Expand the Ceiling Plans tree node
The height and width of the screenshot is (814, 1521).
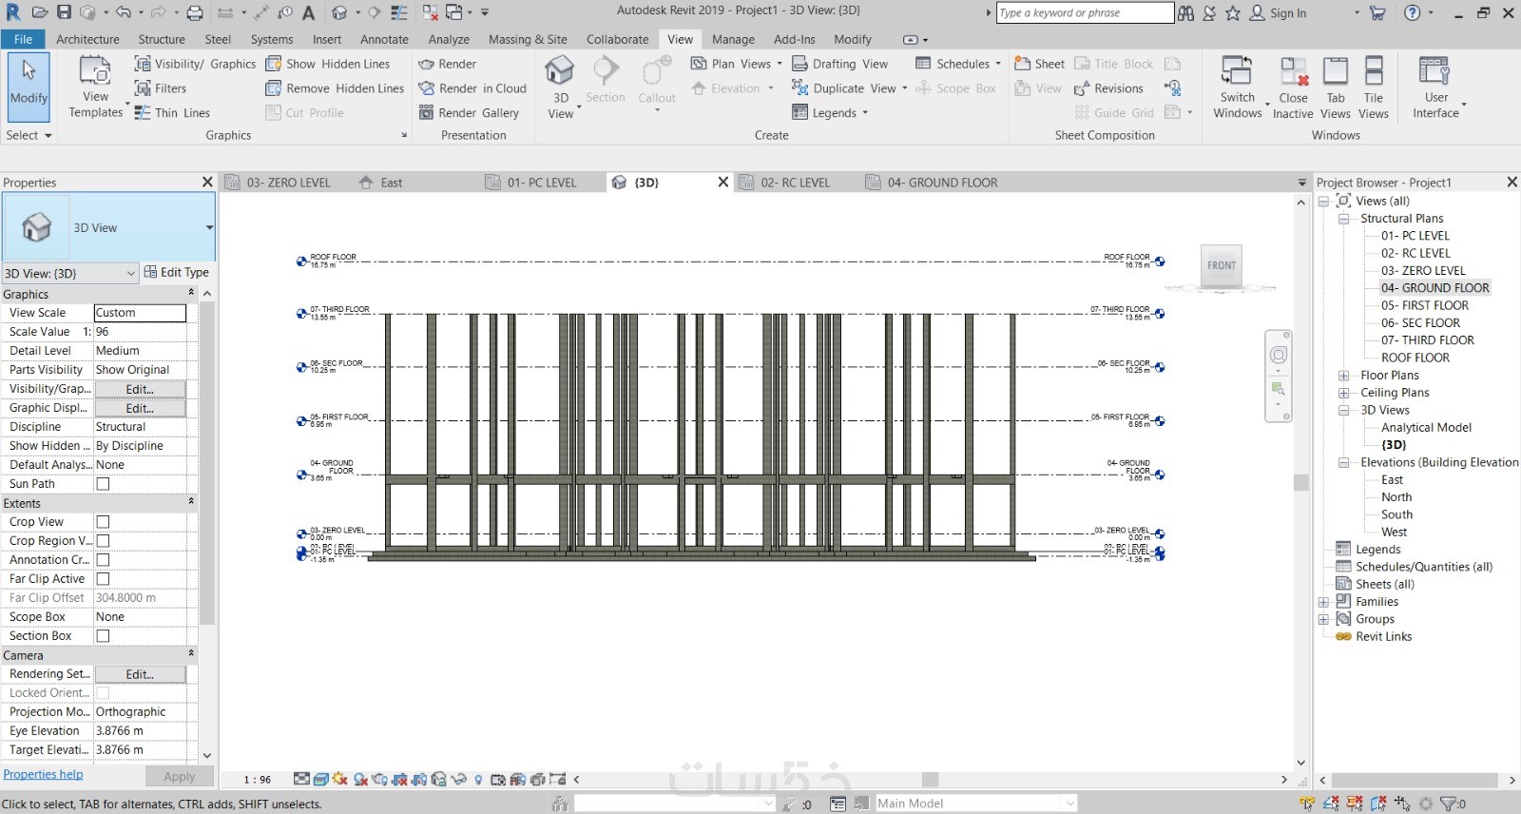(x=1343, y=393)
